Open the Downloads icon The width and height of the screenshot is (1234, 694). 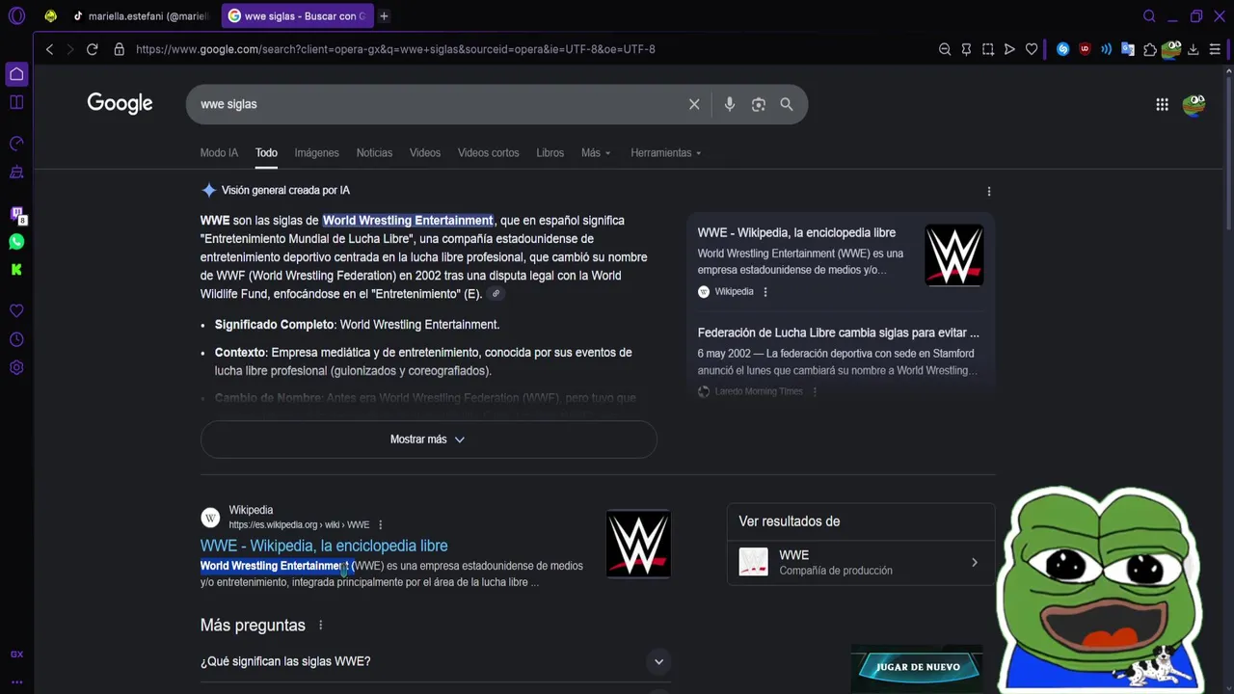(1193, 49)
